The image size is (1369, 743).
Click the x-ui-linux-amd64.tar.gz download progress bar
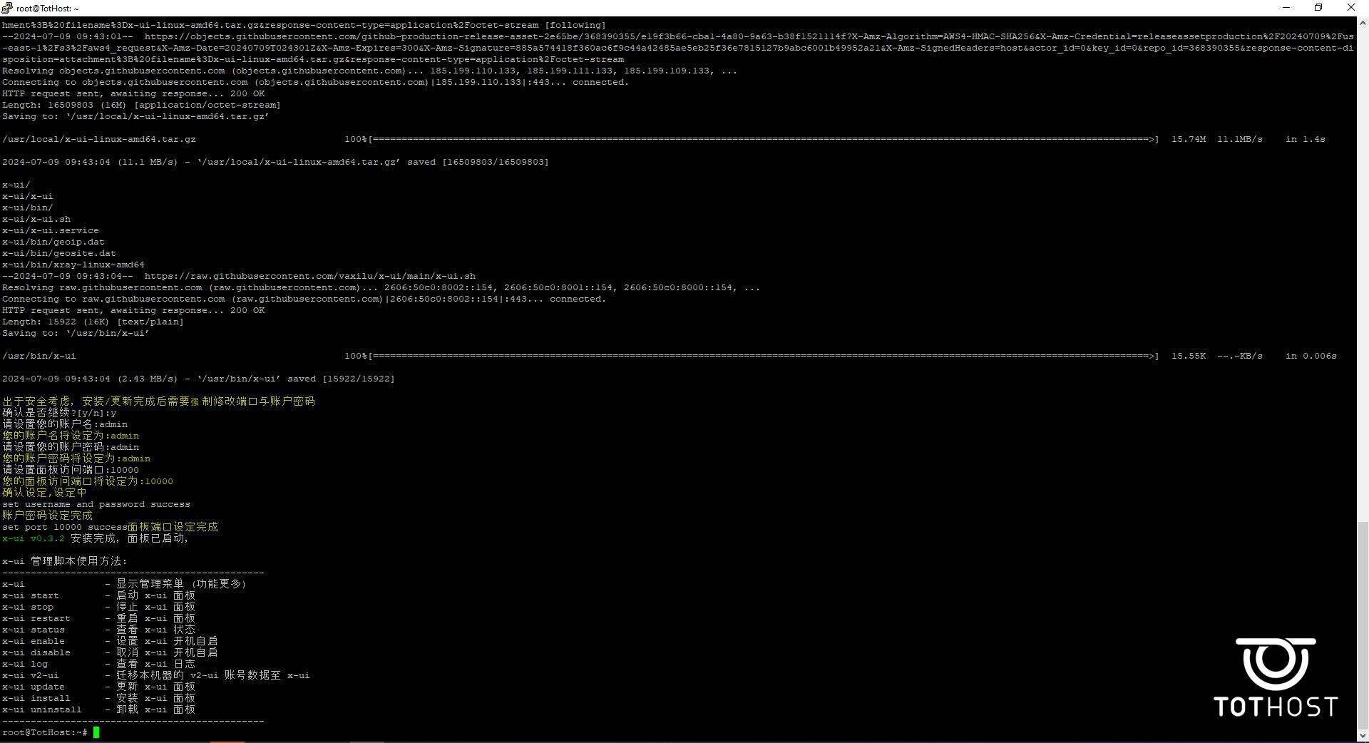(x=763, y=139)
